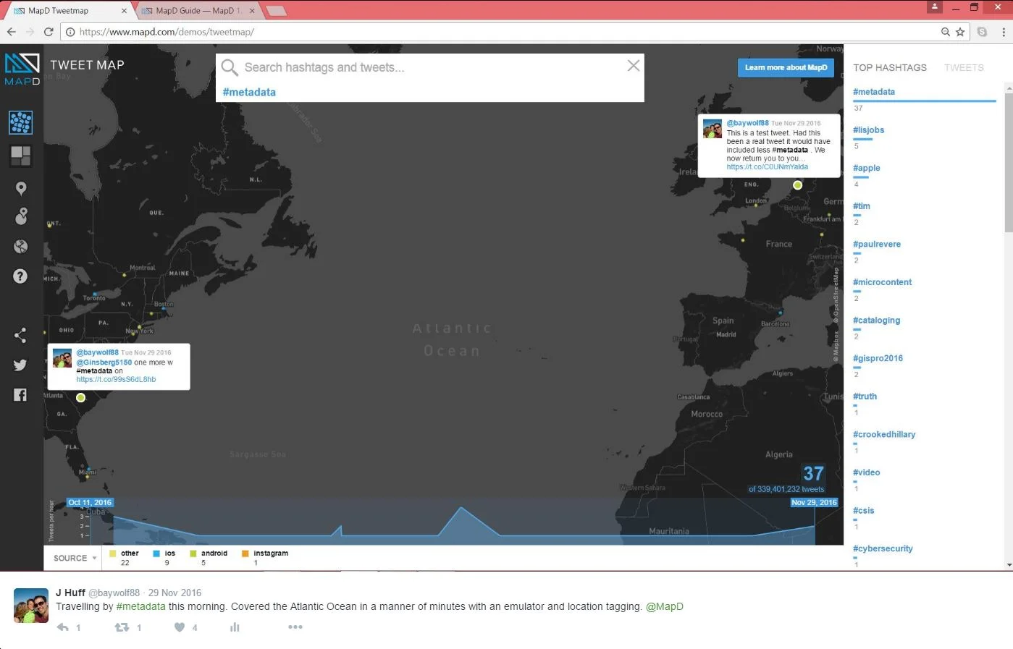Viewport: 1013px width, 649px height.
Task: Open the Chrome menu dots
Action: (x=1004, y=32)
